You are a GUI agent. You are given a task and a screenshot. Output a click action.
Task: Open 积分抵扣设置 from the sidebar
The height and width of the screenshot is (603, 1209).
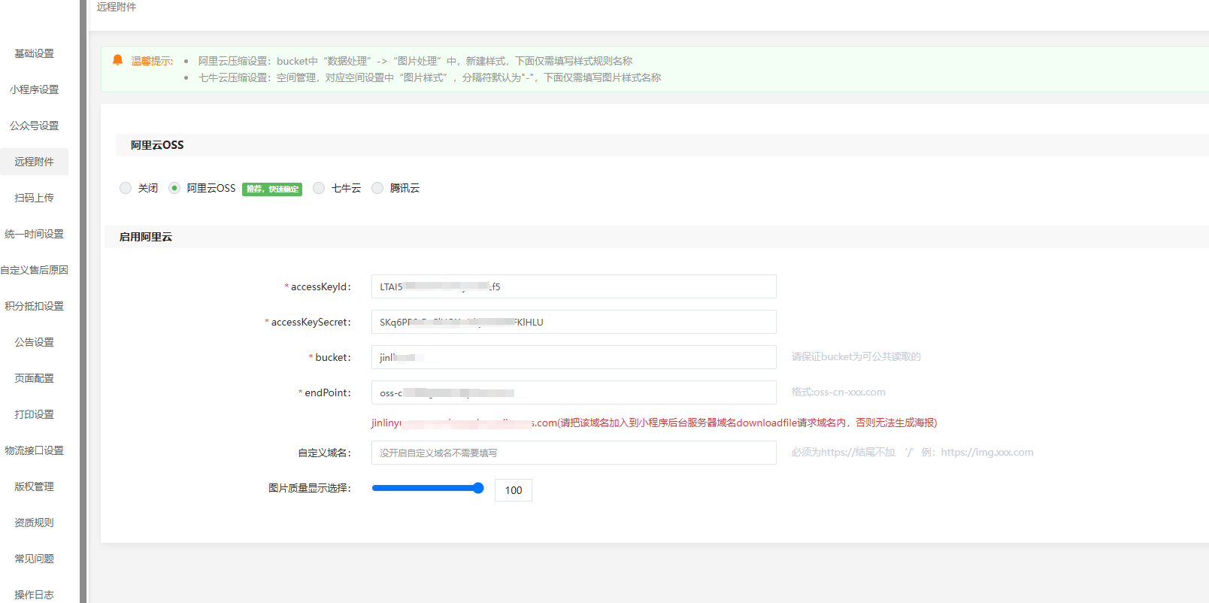pos(35,306)
